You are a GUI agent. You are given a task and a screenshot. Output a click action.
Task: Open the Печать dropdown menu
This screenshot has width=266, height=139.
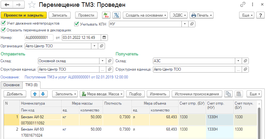click(201, 15)
